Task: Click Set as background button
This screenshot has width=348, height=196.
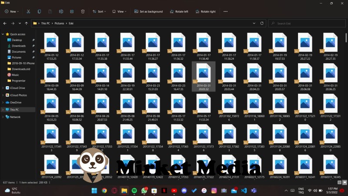Action: point(148,11)
